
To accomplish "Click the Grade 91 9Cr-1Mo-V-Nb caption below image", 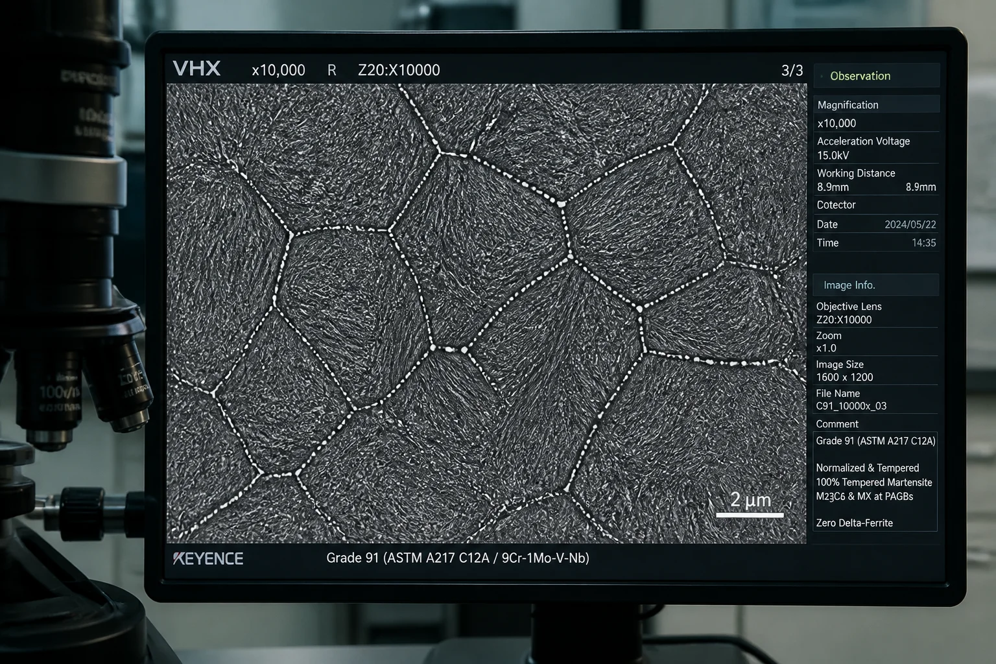I will click(458, 558).
